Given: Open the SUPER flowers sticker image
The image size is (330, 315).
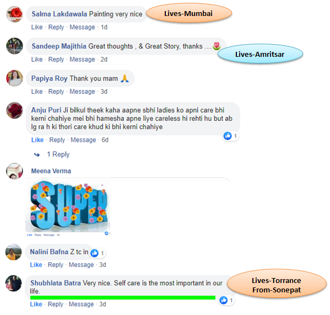Looking at the screenshot, I should 68,206.
